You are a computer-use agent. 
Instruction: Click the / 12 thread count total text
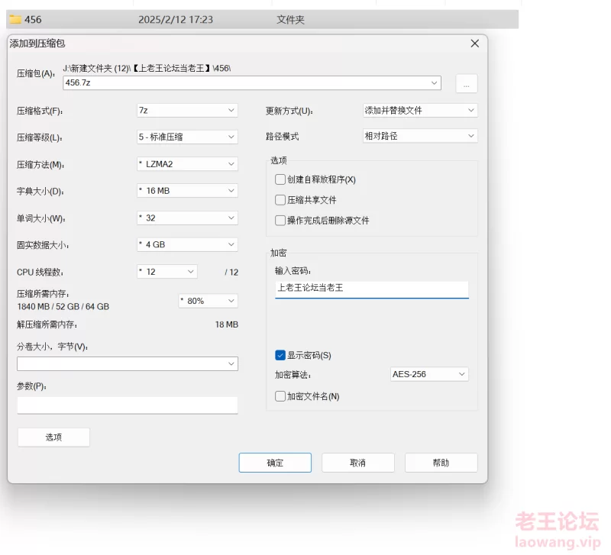(x=231, y=273)
